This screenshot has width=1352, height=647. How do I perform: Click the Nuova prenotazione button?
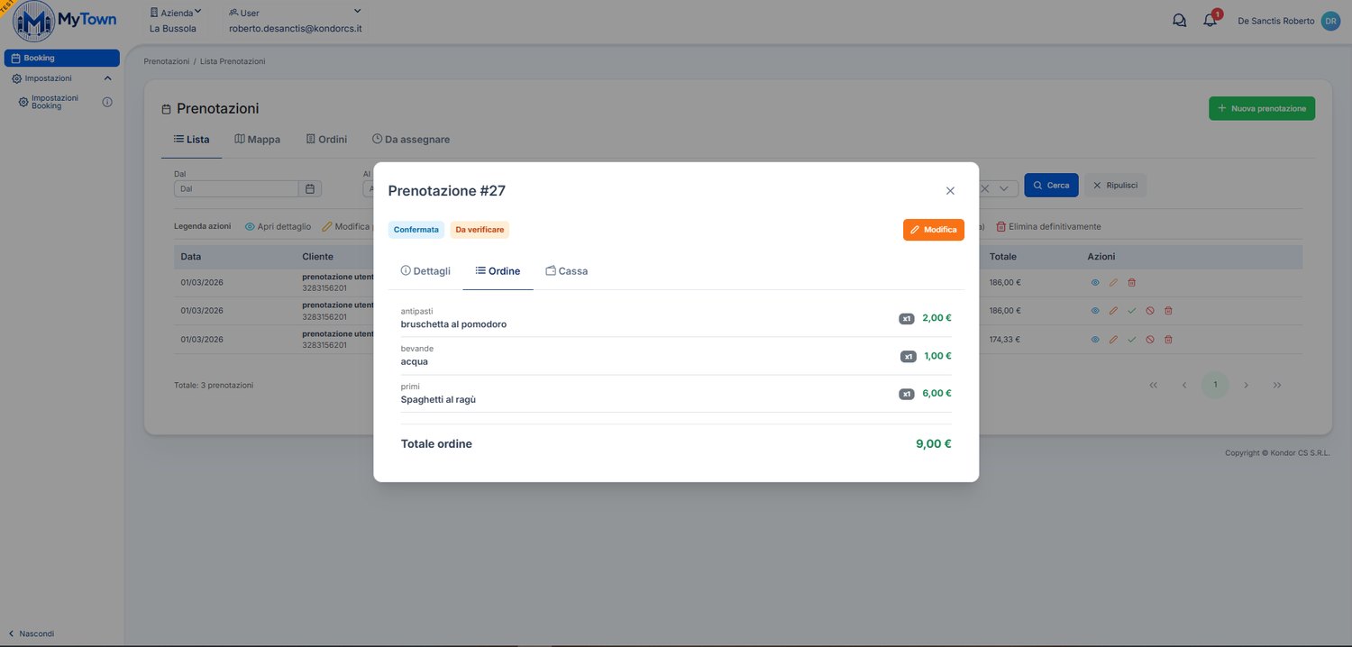1262,108
